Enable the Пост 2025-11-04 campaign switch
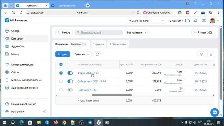Screen dimensions: 224x126 click(x=70, y=90)
